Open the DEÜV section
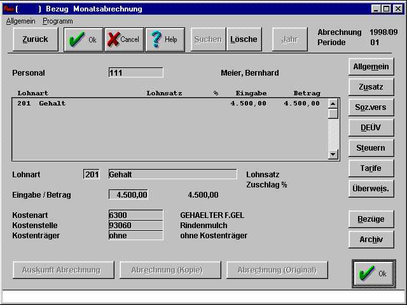This screenshot has height=305, width=407. 371,128
